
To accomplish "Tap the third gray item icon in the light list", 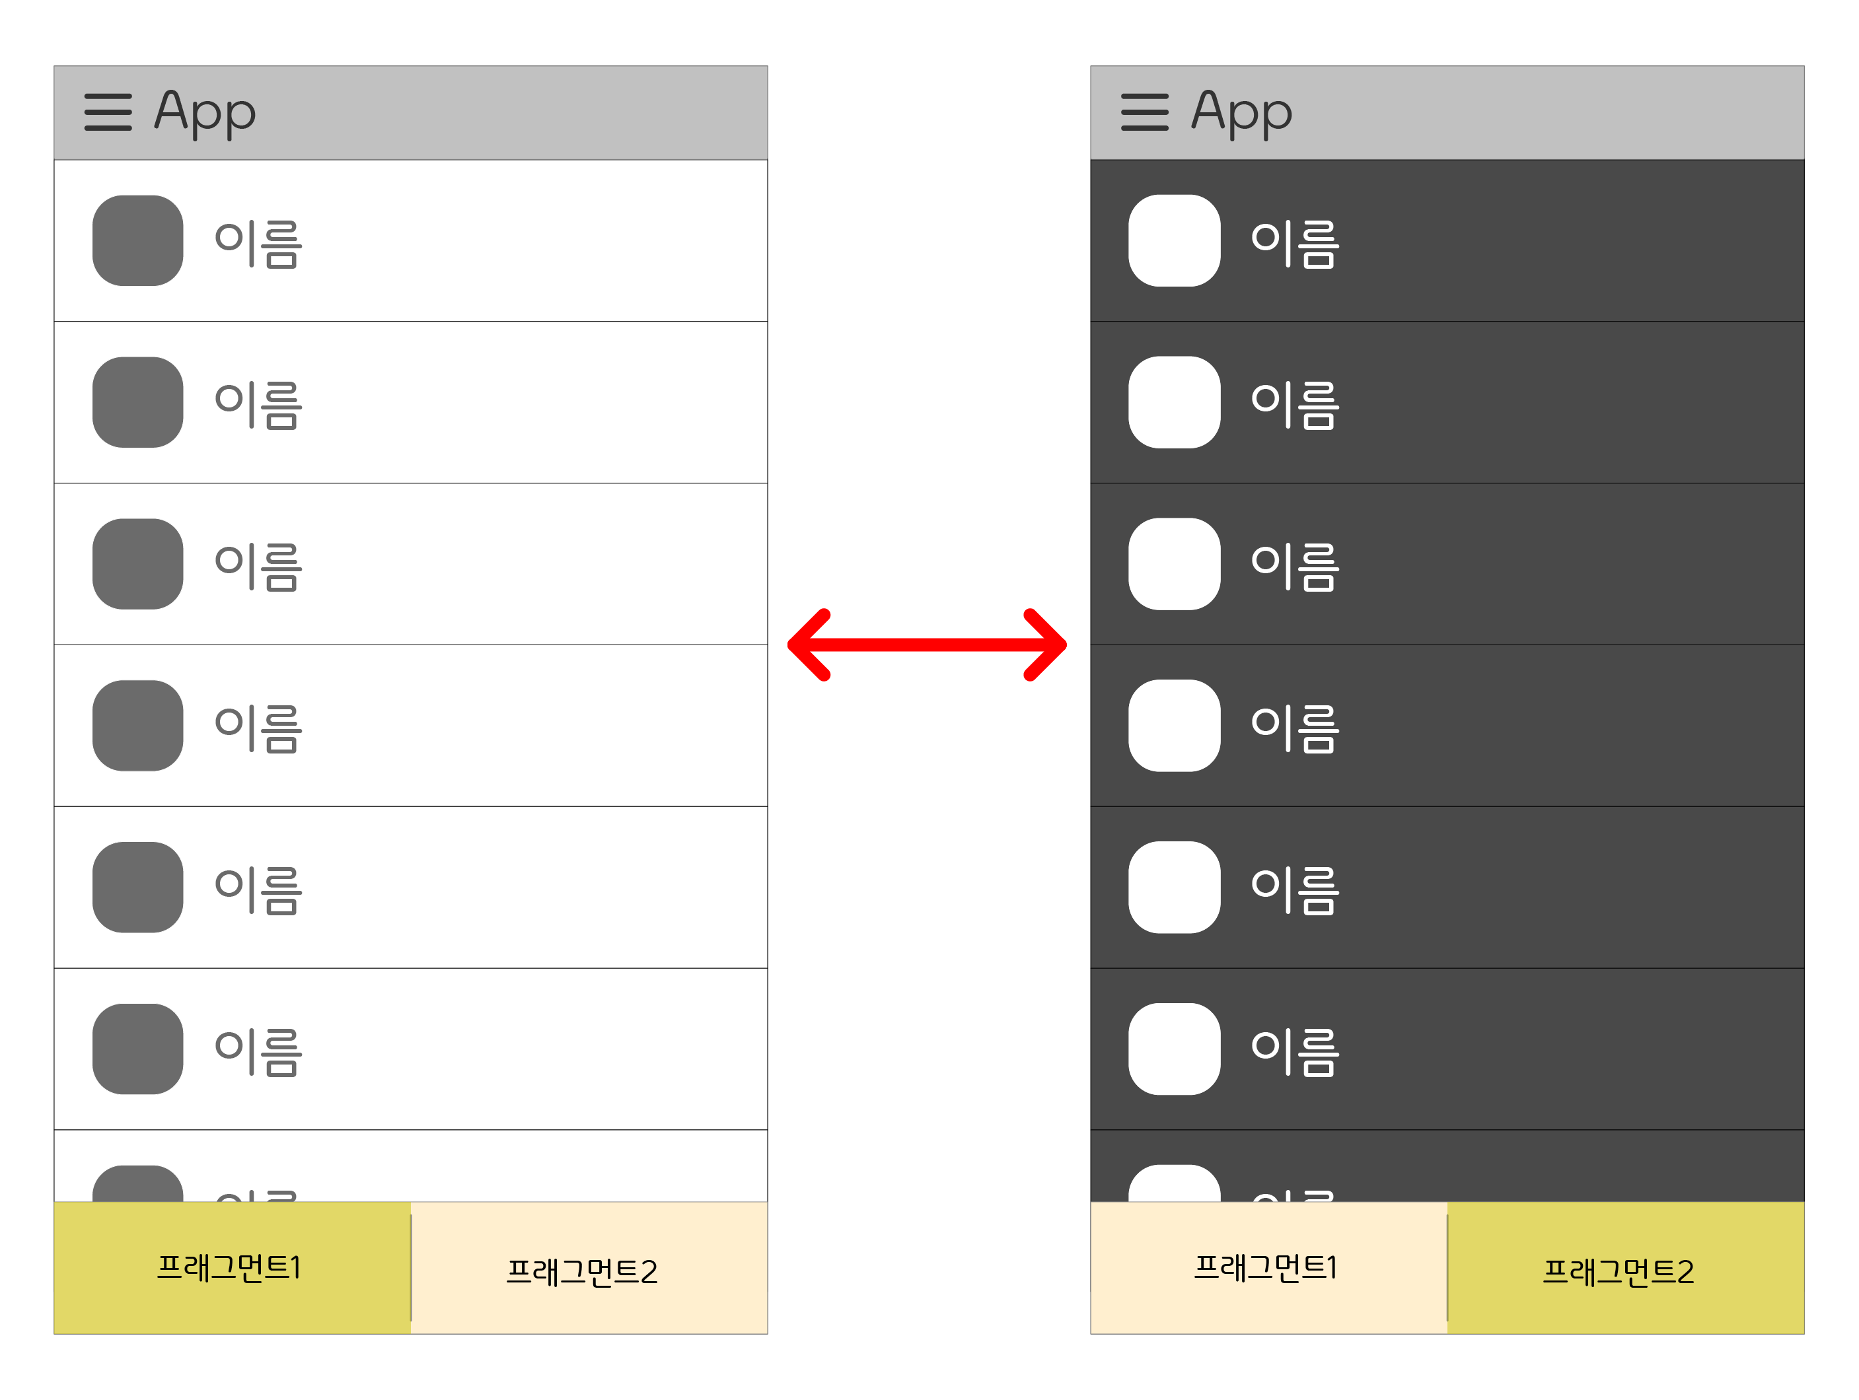I will [x=138, y=564].
